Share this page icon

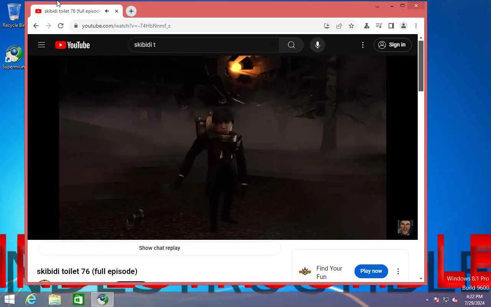(339, 26)
